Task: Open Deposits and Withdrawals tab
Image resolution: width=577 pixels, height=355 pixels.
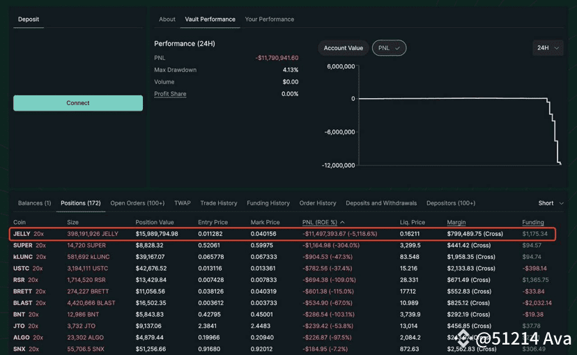Action: pos(381,203)
